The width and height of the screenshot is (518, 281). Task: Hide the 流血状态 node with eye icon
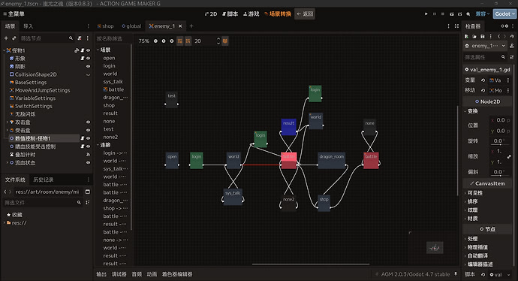click(88, 162)
